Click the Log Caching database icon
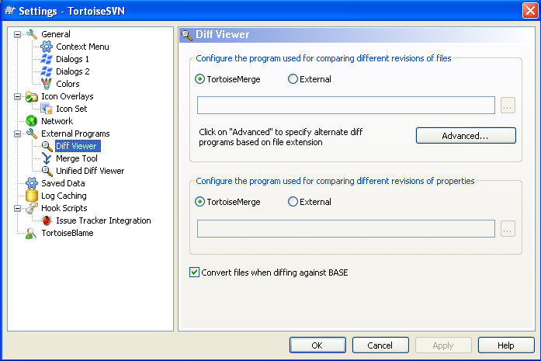This screenshot has width=541, height=361. (32, 196)
